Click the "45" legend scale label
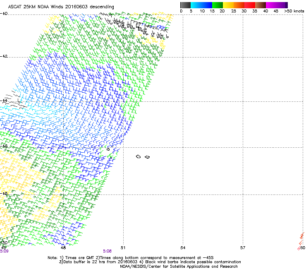 (x=276, y=11)
